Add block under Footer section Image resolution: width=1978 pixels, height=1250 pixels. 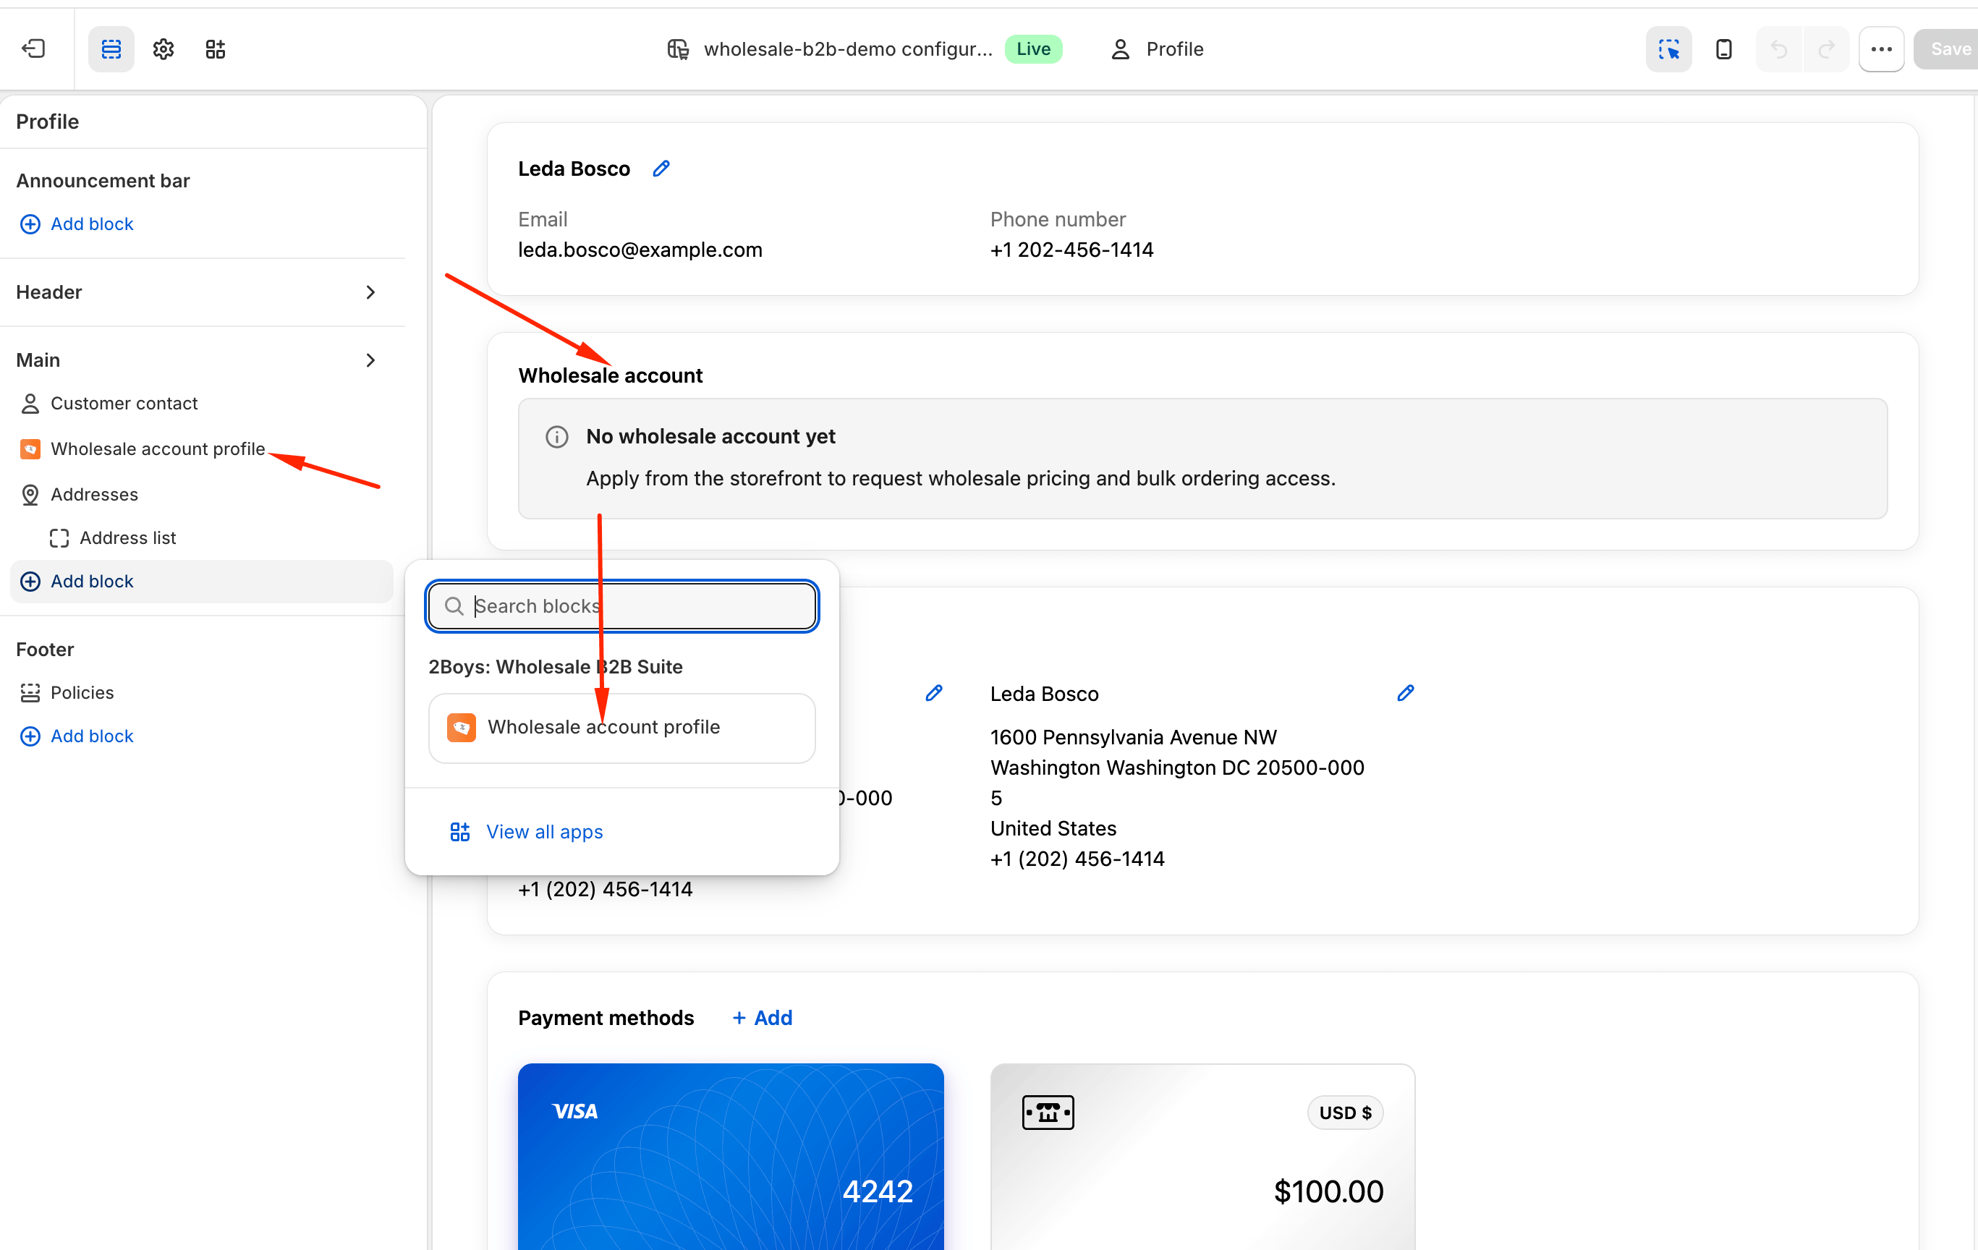(77, 736)
